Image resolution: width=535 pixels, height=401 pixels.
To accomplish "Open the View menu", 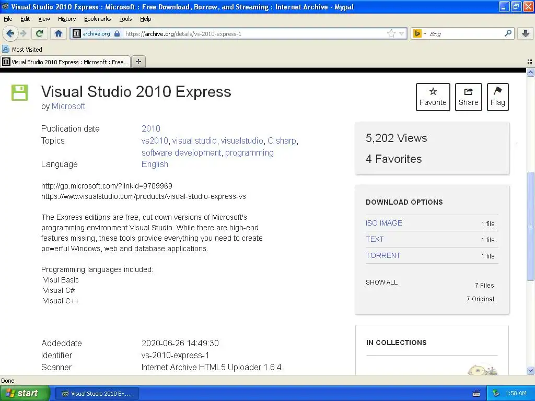I will click(44, 19).
